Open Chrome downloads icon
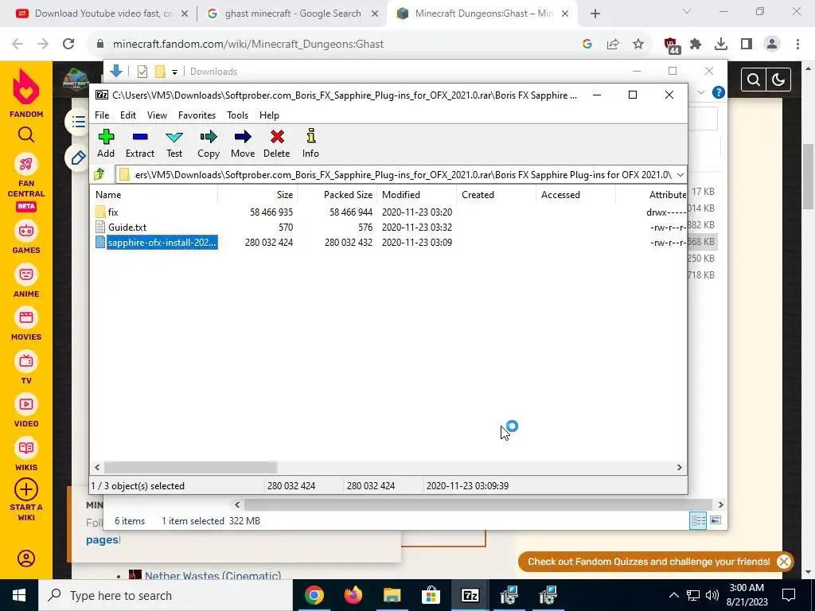The height and width of the screenshot is (611, 815). pyautogui.click(x=721, y=45)
